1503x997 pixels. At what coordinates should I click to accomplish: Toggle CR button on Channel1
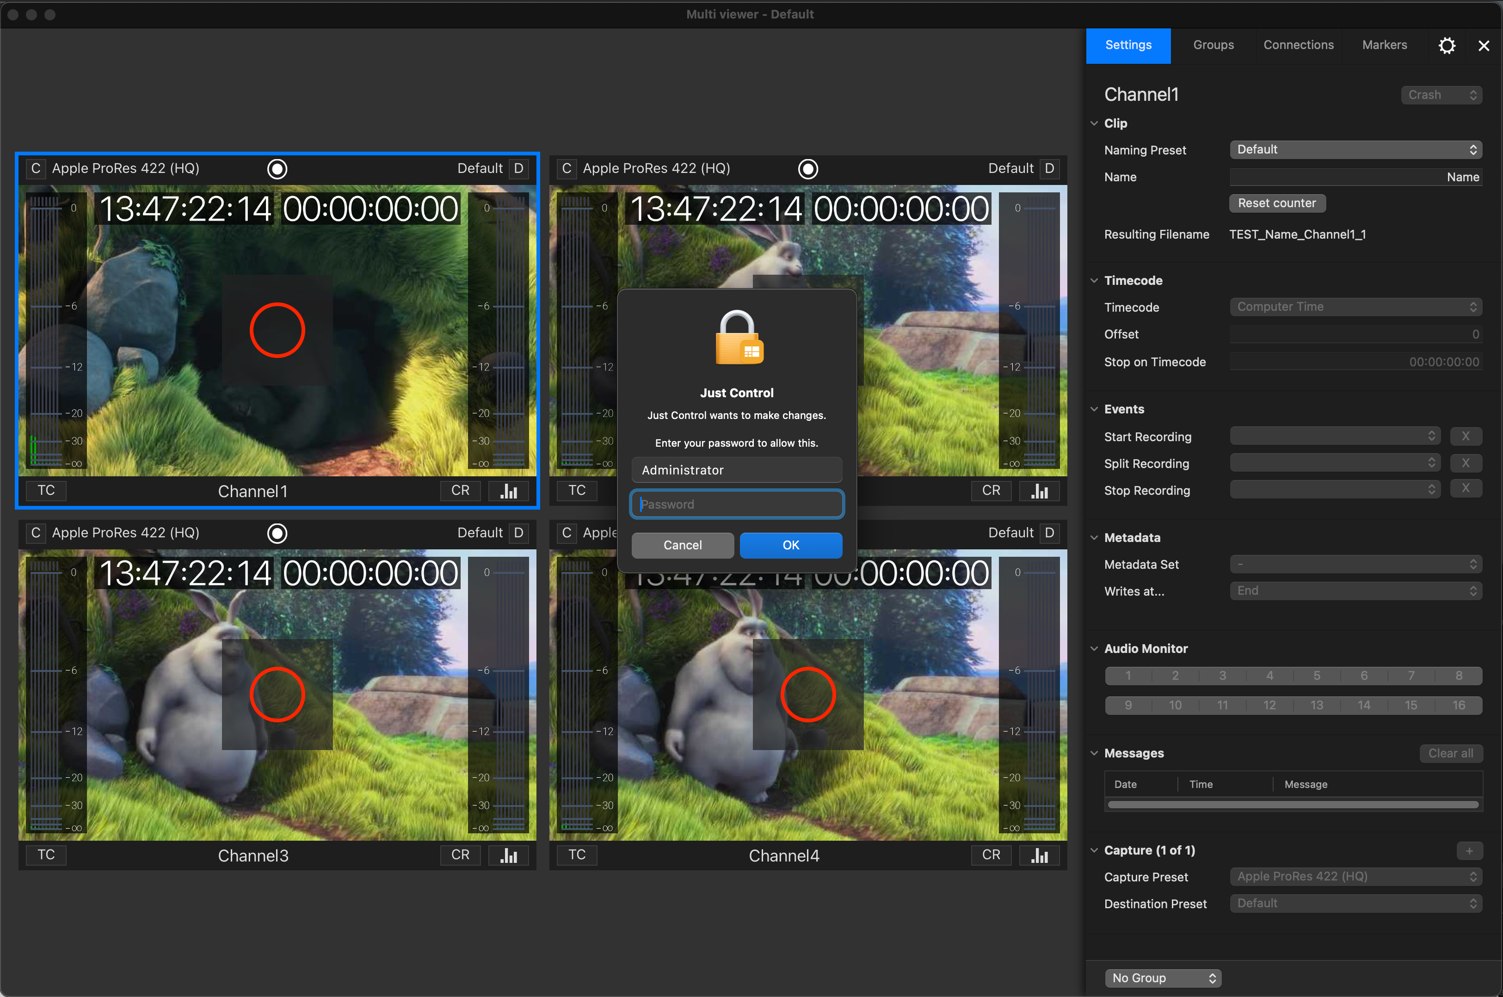point(460,490)
